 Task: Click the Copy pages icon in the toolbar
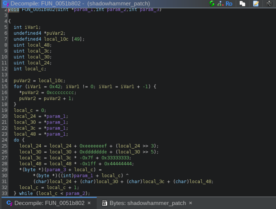[x=243, y=3]
